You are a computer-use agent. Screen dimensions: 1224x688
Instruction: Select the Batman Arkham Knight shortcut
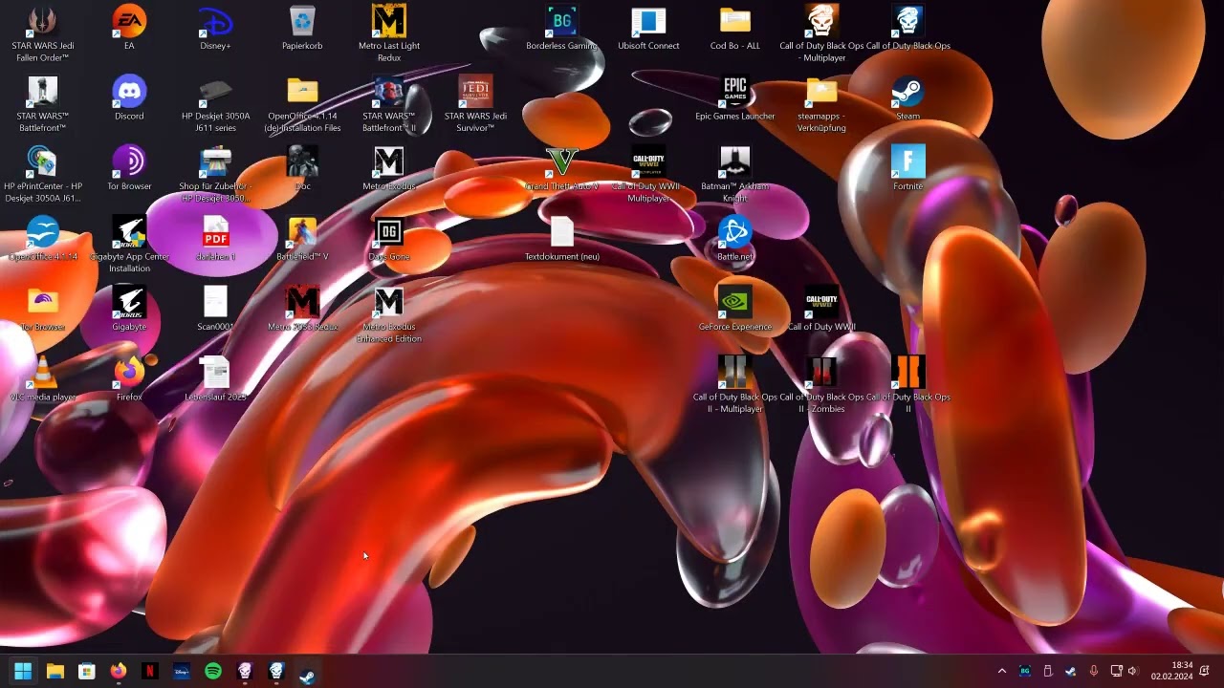735,175
